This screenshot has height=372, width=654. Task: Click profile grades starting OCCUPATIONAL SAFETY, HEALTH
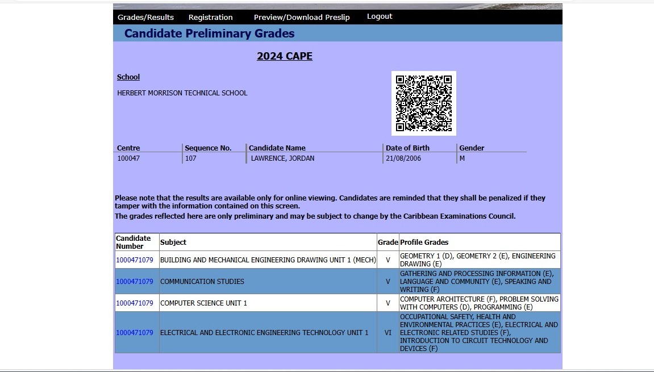point(479,333)
